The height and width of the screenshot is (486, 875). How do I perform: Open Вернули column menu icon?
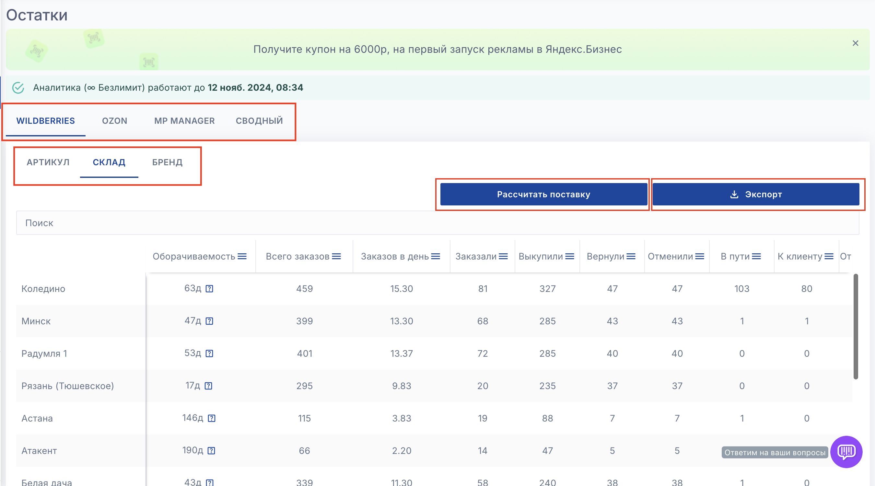(x=631, y=256)
